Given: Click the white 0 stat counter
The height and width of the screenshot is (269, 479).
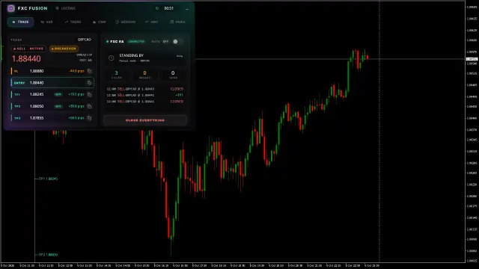Looking at the screenshot, I should coord(173,73).
